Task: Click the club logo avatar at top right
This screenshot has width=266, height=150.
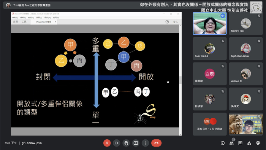Action: (x=256, y=7)
